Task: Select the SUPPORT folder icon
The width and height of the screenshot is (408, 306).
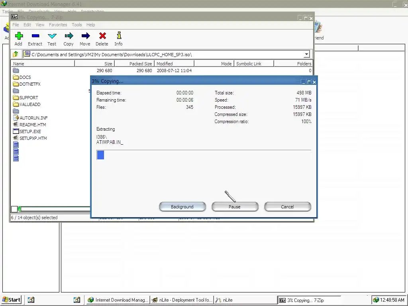Action: 16,98
